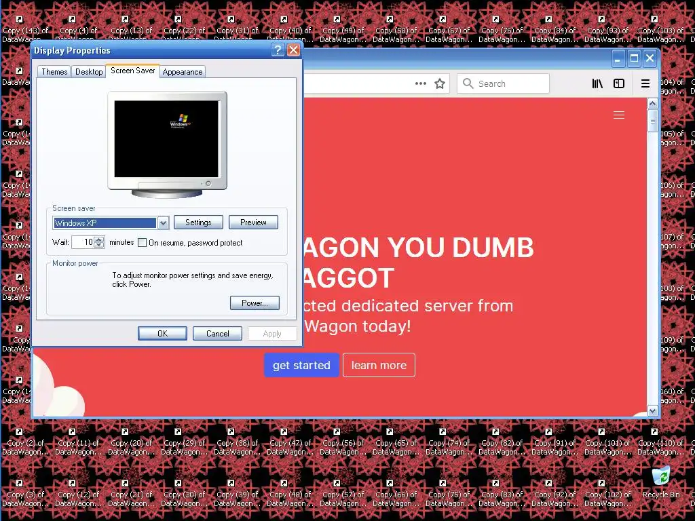
Task: Open the website's hamburger navigation menu
Action: (619, 115)
